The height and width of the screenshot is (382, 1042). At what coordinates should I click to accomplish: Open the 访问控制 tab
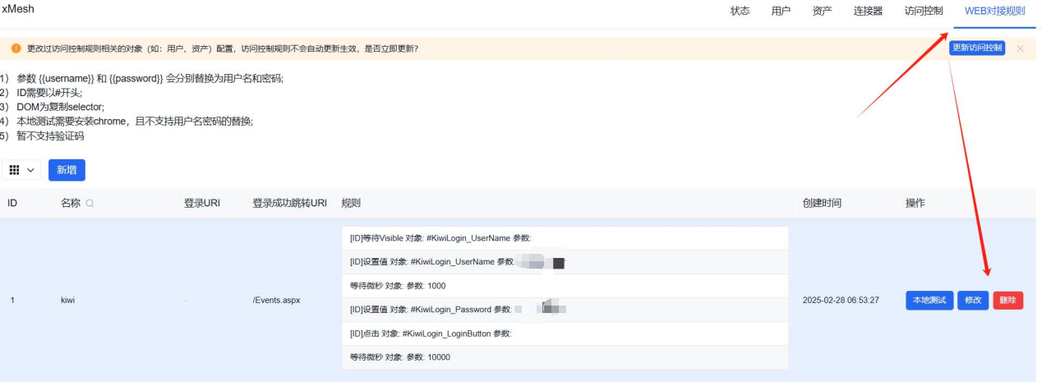(x=923, y=12)
